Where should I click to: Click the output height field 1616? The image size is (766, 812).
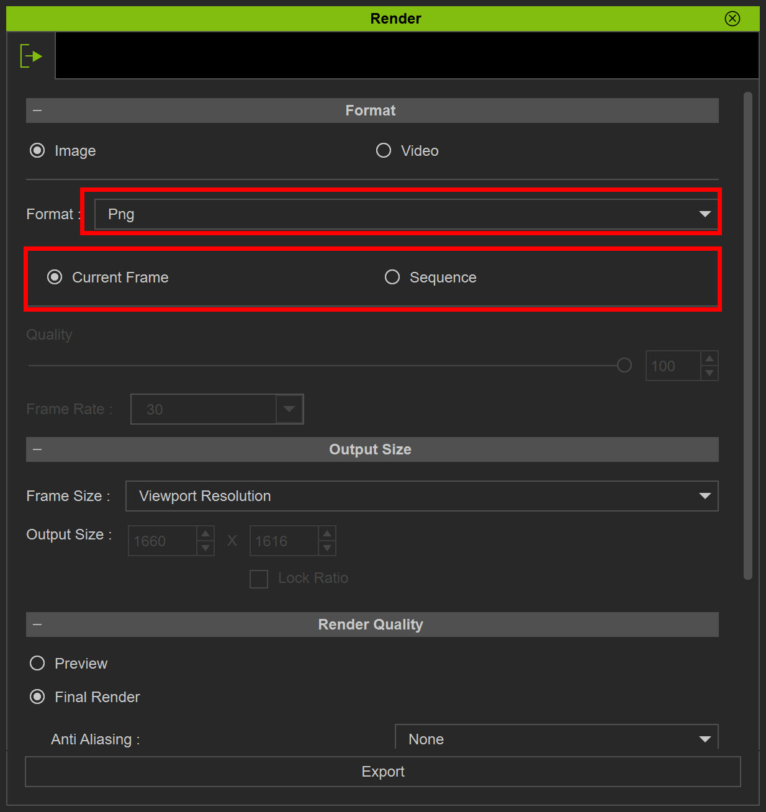[x=284, y=541]
